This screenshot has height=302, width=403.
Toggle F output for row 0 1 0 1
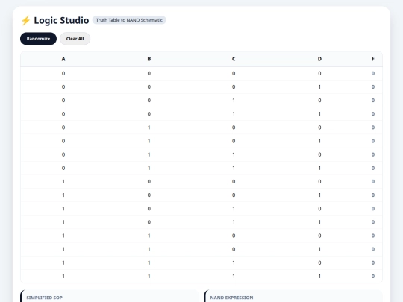[x=372, y=141]
